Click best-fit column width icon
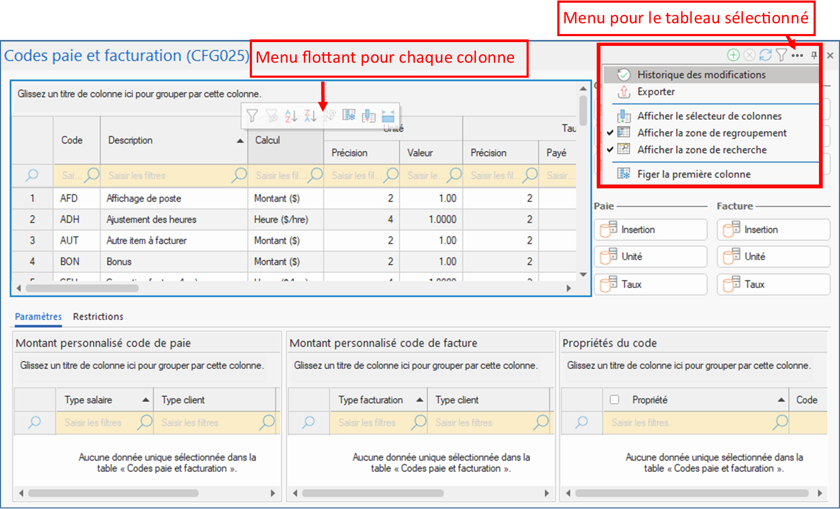 point(388,116)
